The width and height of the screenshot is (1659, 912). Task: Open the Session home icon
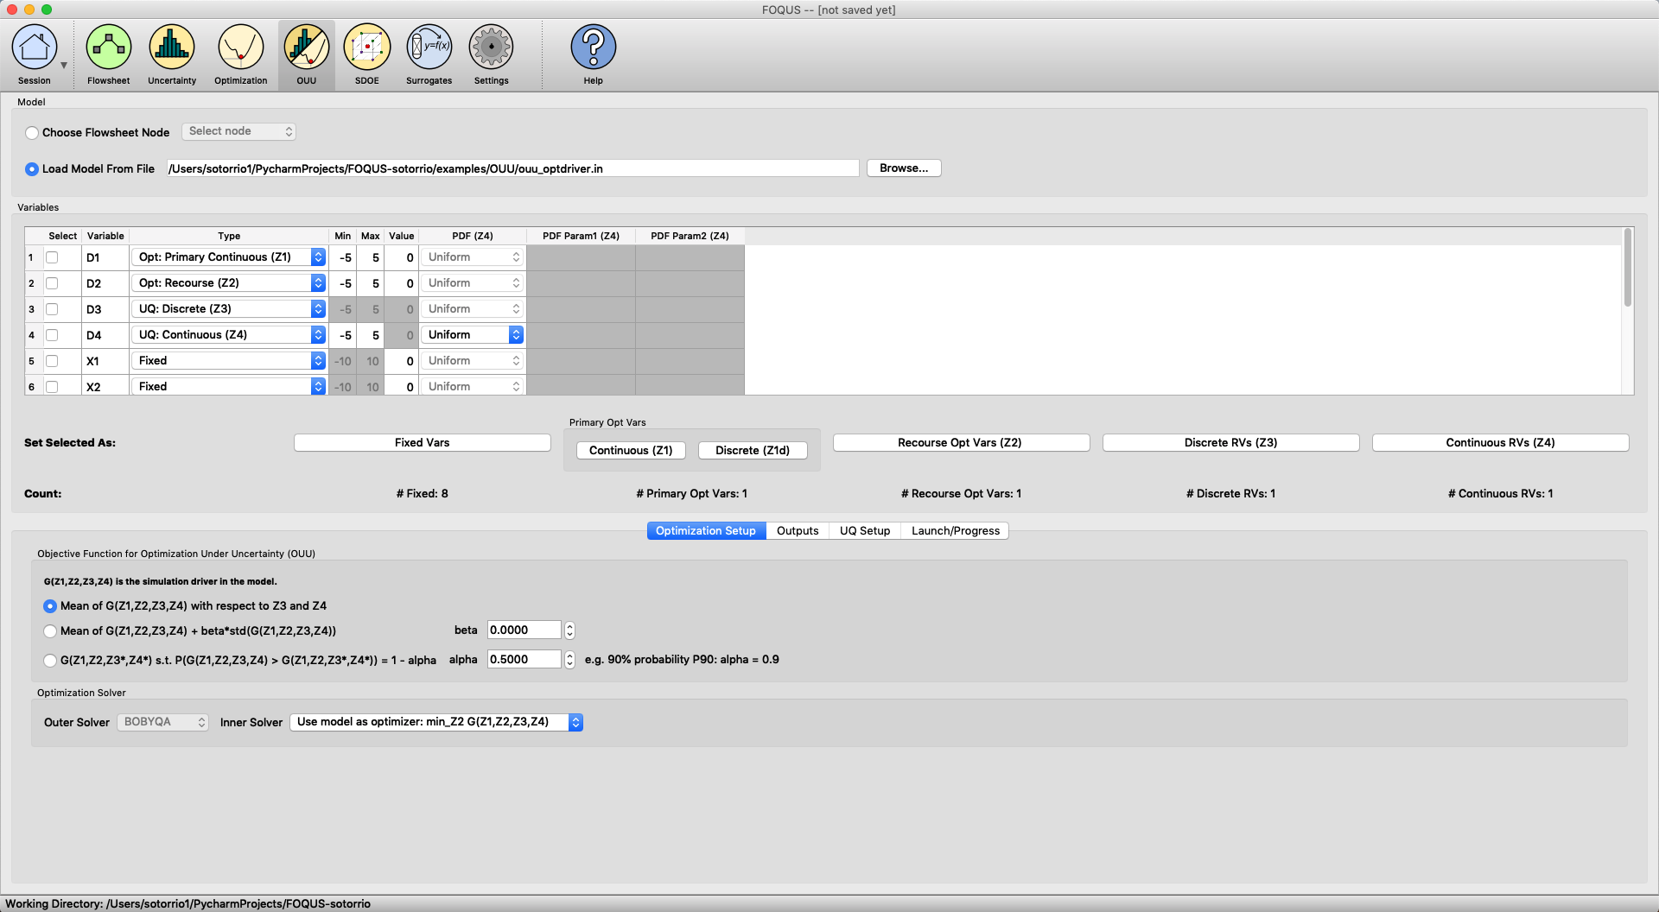point(35,48)
